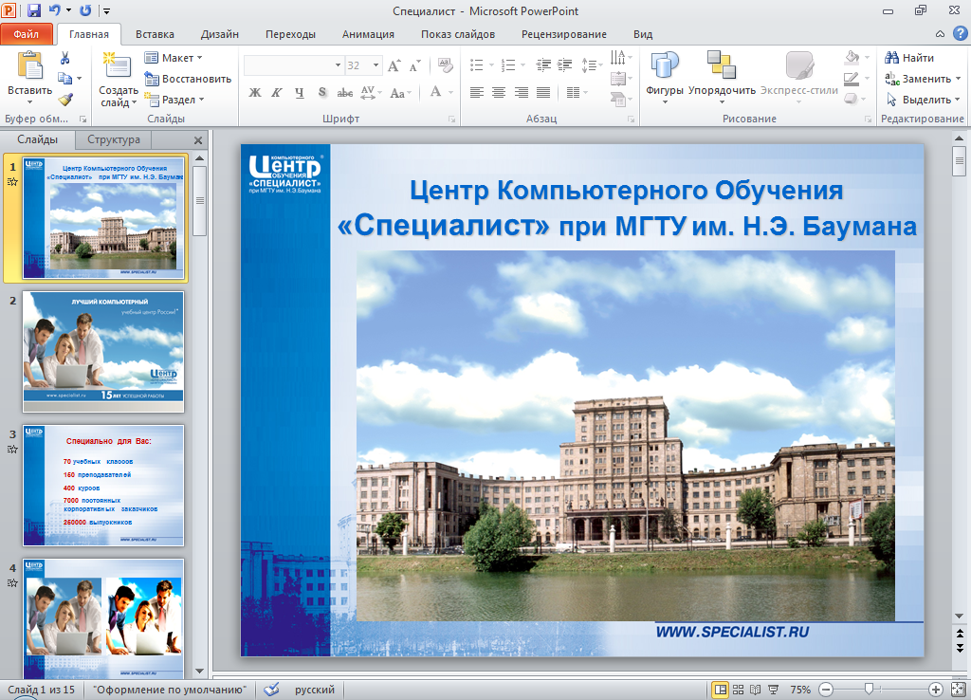Click the Save icon in quick access toolbar
The image size is (971, 700).
click(34, 10)
